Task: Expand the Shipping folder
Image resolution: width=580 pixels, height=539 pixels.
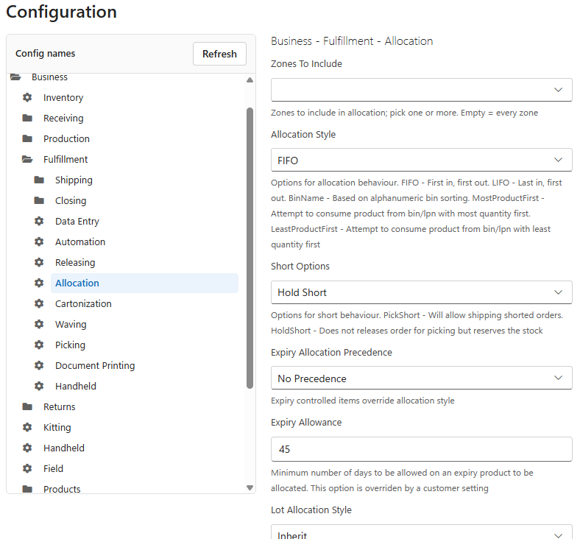Action: (x=74, y=180)
